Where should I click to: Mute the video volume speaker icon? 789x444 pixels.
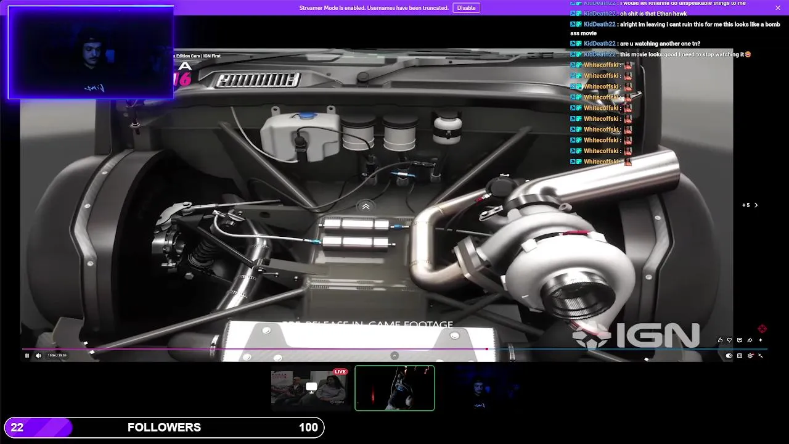pos(38,355)
